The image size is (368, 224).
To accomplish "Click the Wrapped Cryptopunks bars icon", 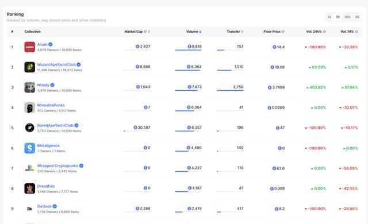I will click(x=30, y=168).
